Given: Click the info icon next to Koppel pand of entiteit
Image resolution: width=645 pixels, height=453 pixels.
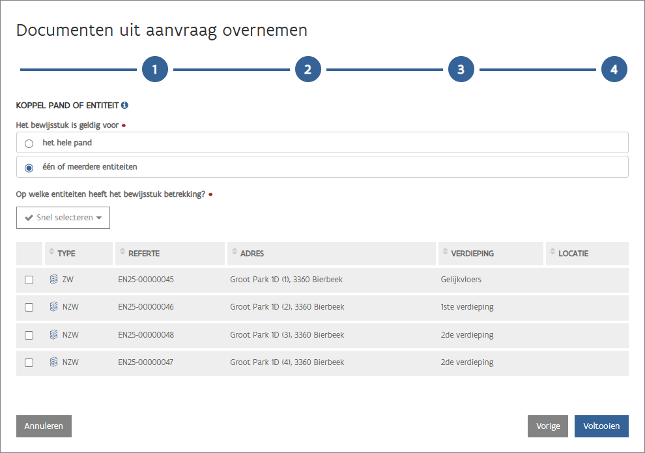Looking at the screenshot, I should point(124,105).
